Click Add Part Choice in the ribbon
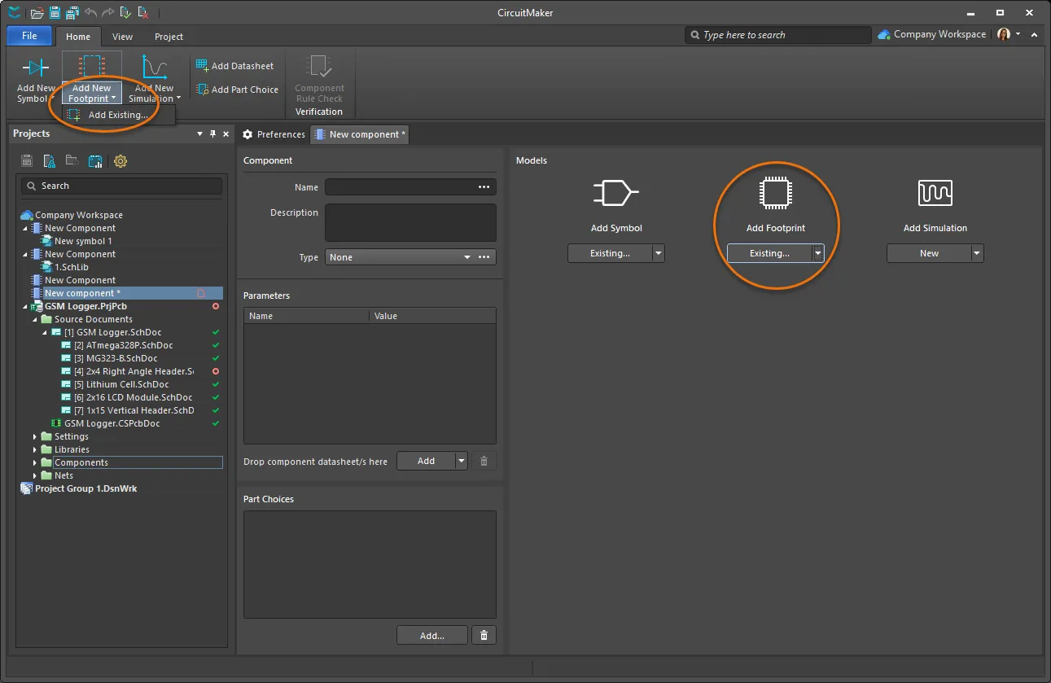 (x=237, y=90)
